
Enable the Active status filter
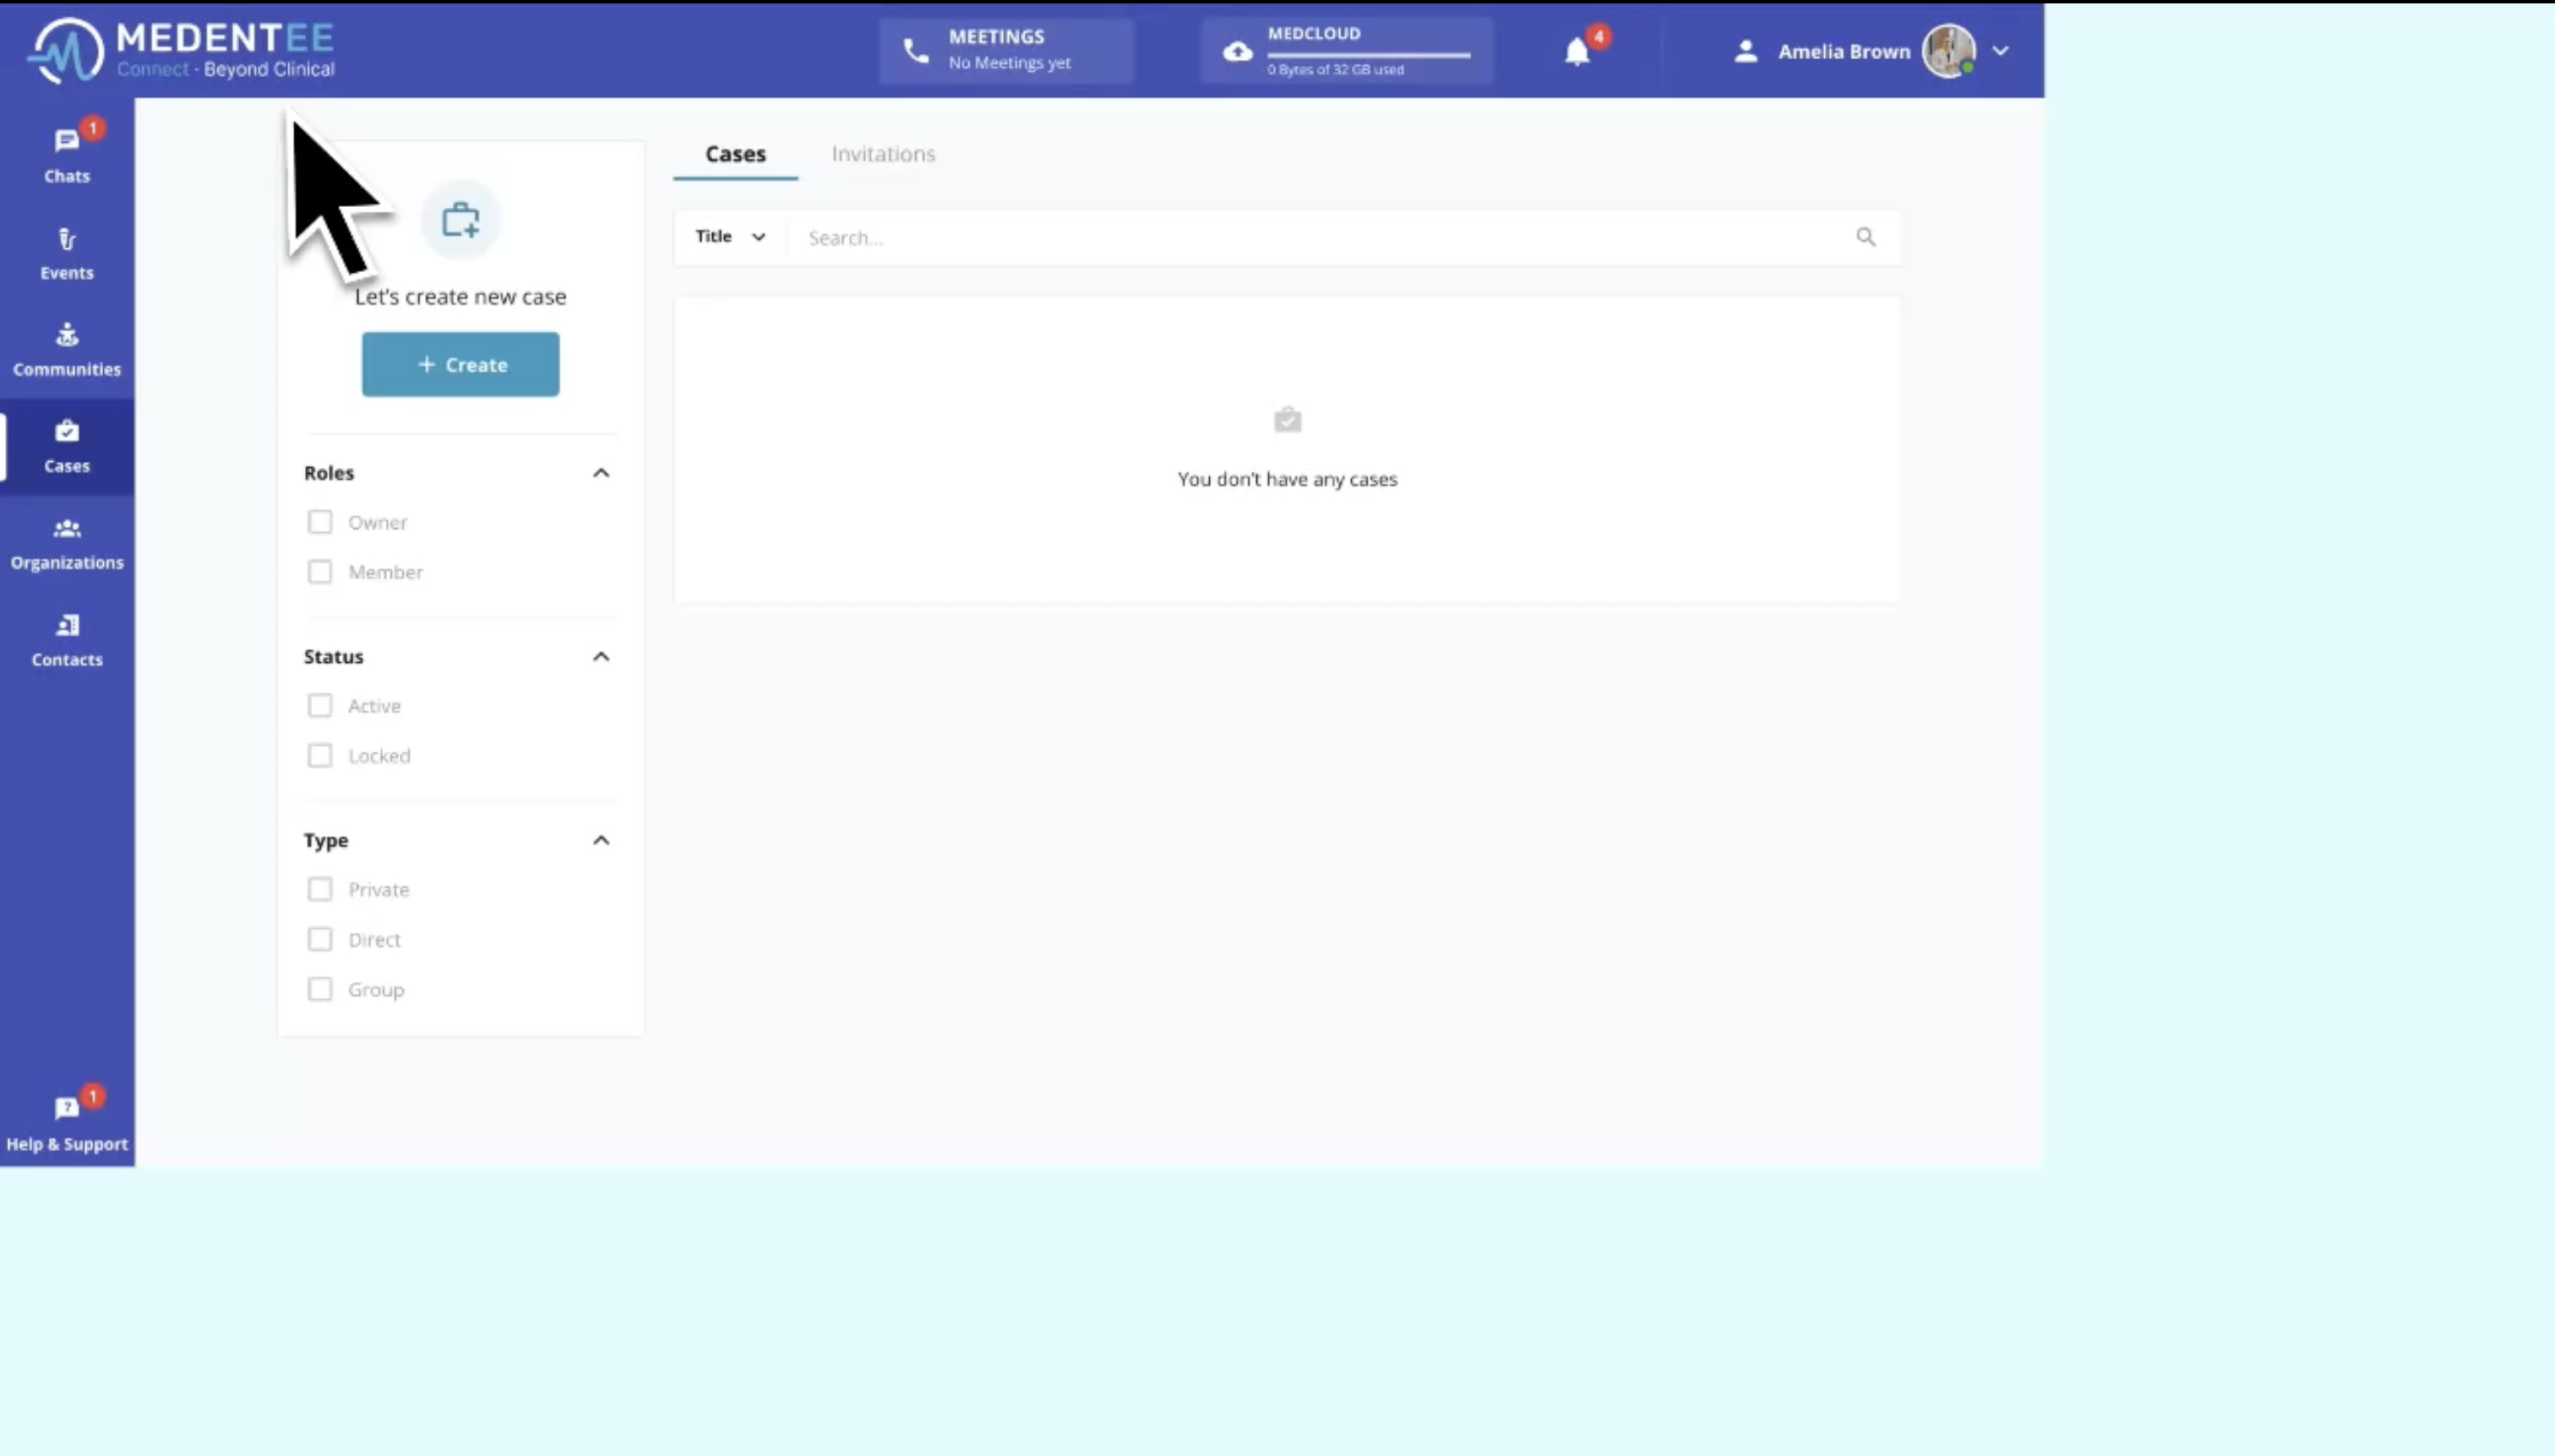click(320, 706)
